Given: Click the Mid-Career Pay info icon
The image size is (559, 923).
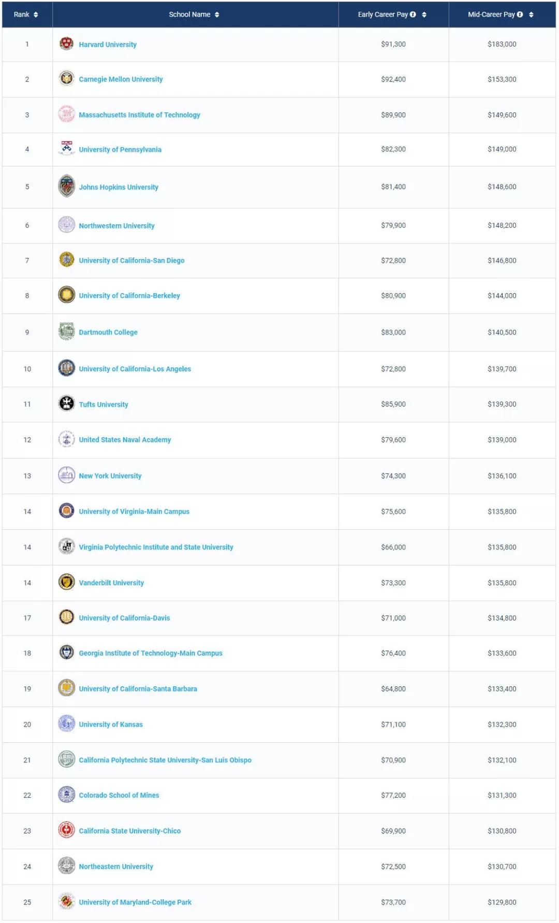Looking at the screenshot, I should click(520, 15).
